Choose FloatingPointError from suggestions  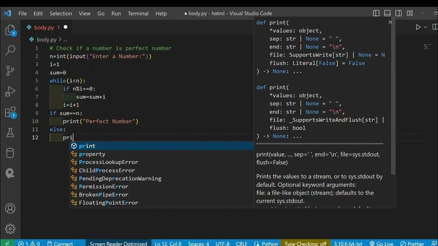click(162, 203)
